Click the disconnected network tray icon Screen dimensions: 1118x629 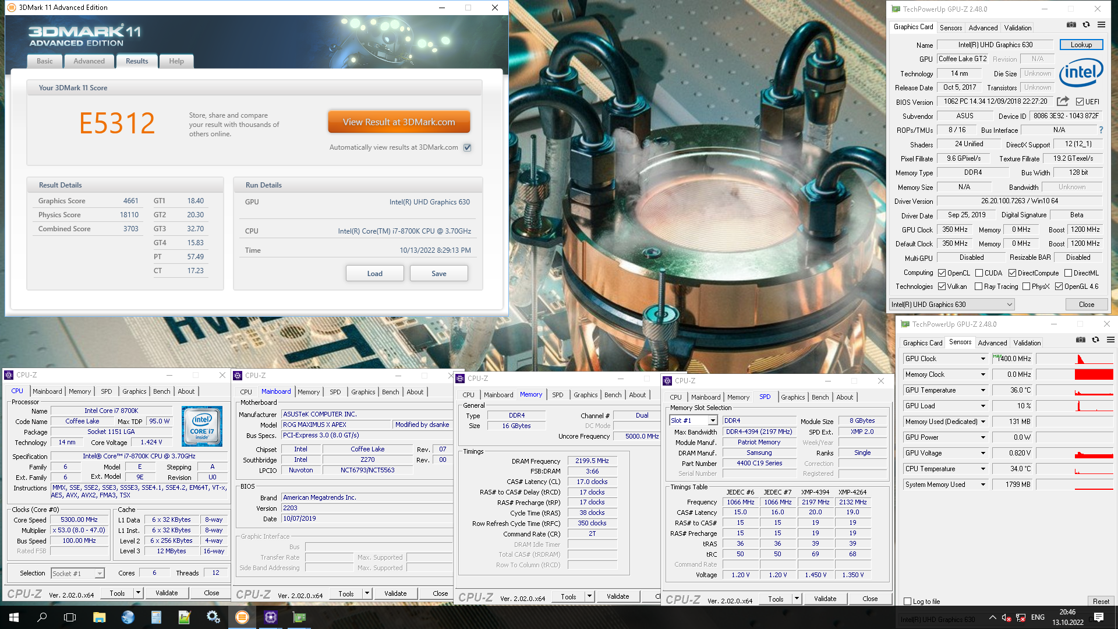point(1021,617)
